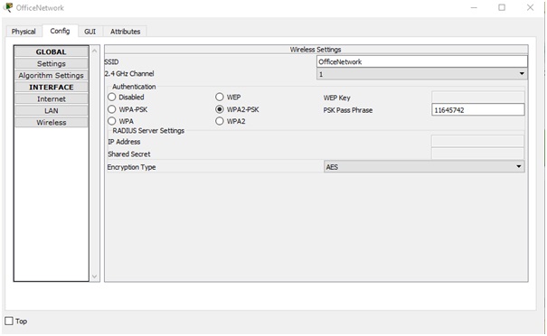Click the PSK Pass Phrase label

click(348, 110)
